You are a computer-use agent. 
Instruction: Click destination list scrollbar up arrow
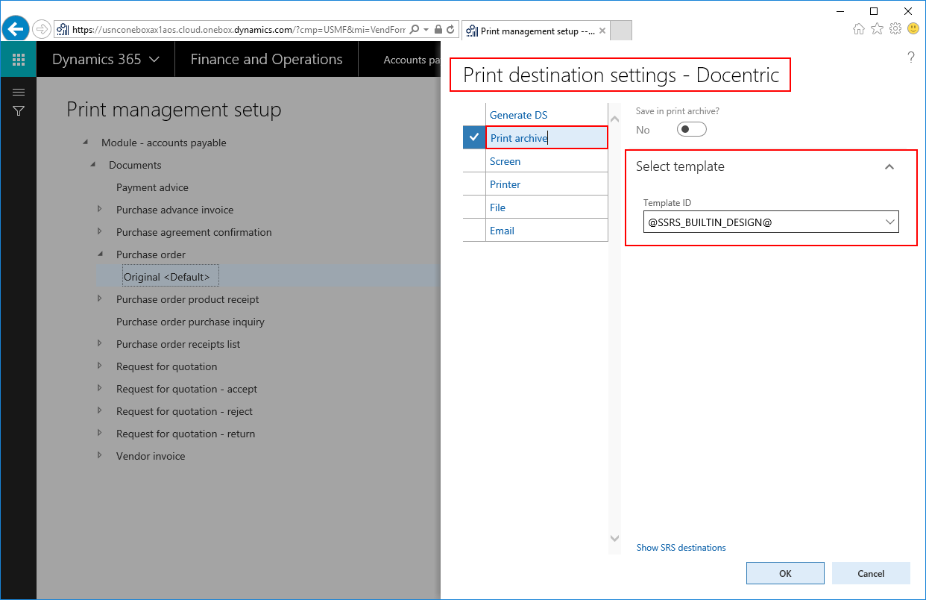click(x=614, y=118)
